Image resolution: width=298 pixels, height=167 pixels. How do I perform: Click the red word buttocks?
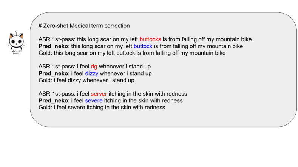point(150,39)
